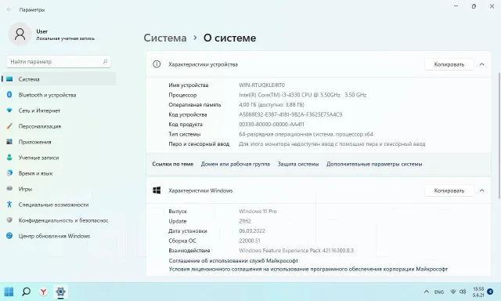Select the processor value Intel Core i3-4330
The height and width of the screenshot is (301, 501).
pos(303,95)
